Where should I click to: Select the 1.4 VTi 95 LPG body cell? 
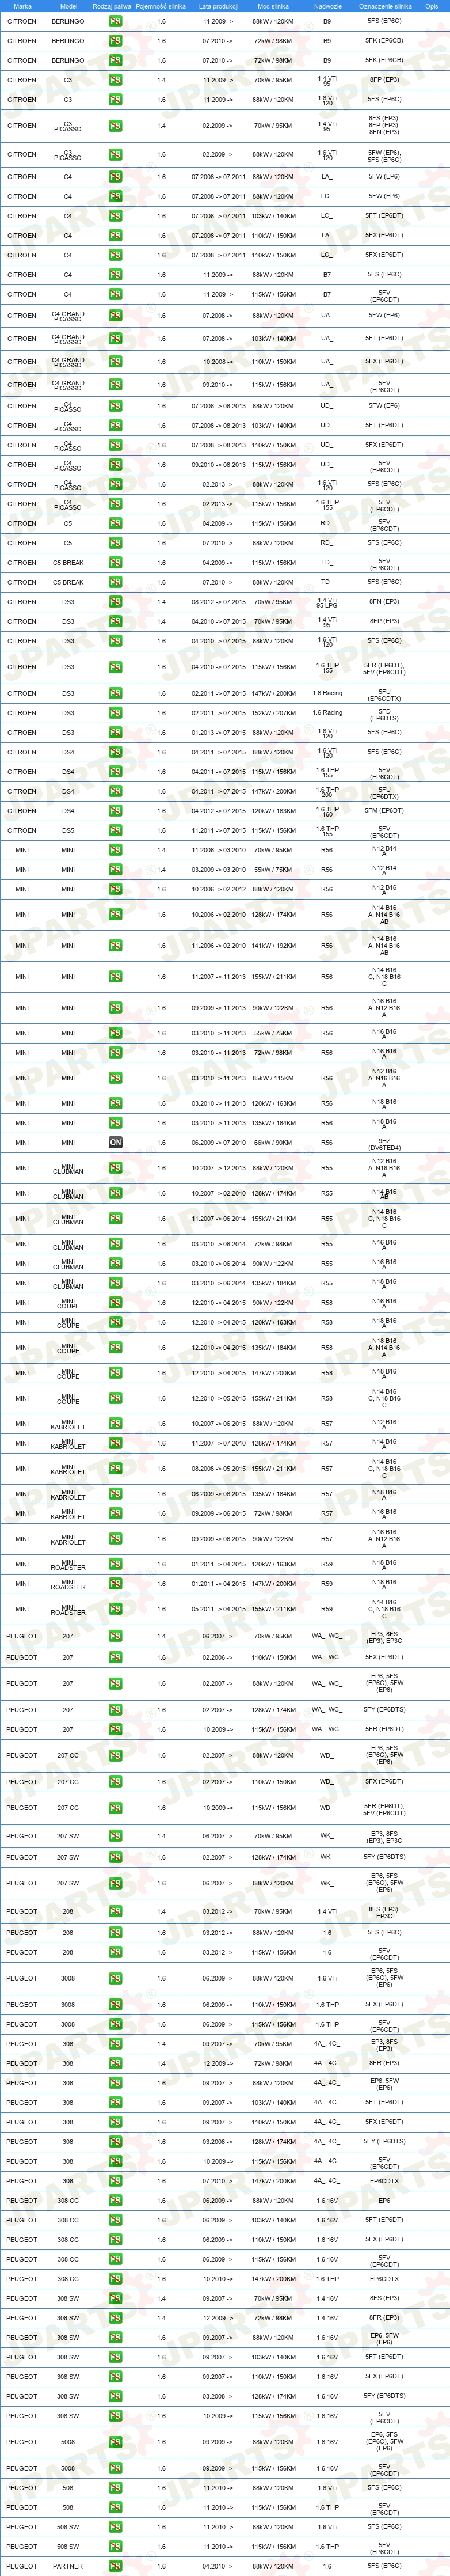click(x=327, y=602)
